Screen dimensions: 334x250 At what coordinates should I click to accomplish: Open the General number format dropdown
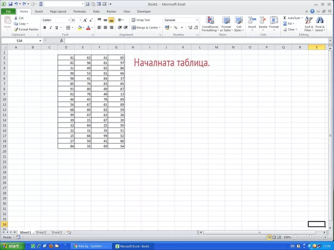coord(197,20)
